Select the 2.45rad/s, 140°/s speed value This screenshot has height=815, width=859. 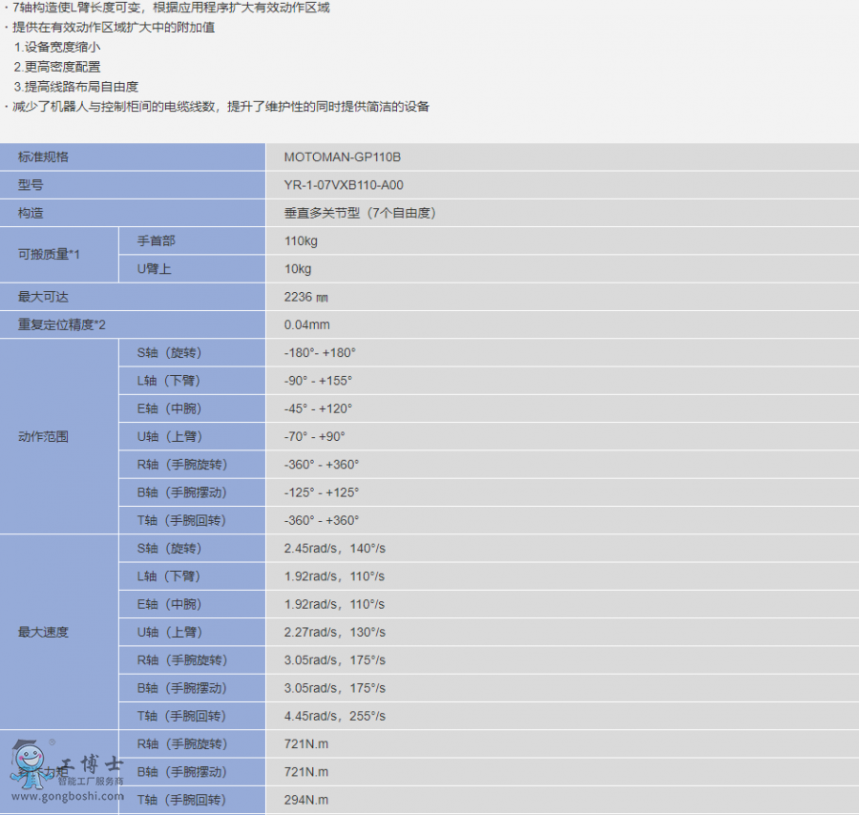(x=334, y=549)
